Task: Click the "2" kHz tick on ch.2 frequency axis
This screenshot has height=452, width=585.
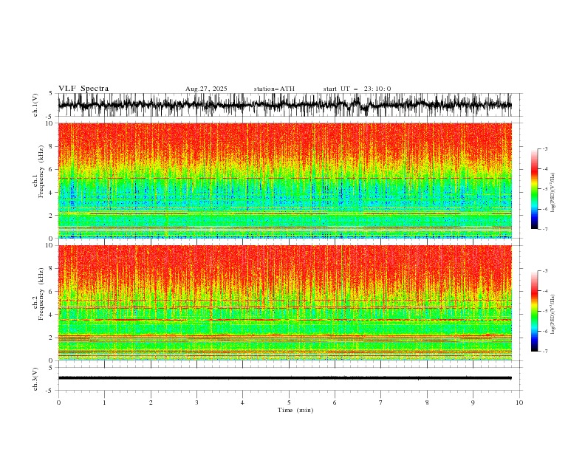Action: (52, 338)
